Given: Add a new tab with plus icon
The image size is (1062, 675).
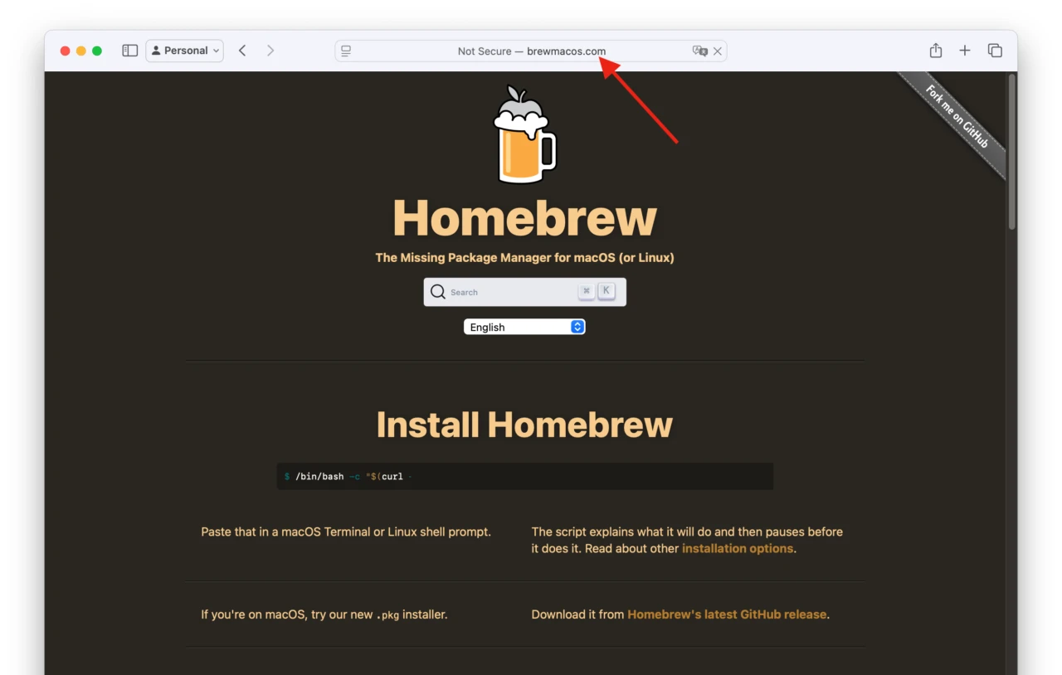Looking at the screenshot, I should pos(965,51).
